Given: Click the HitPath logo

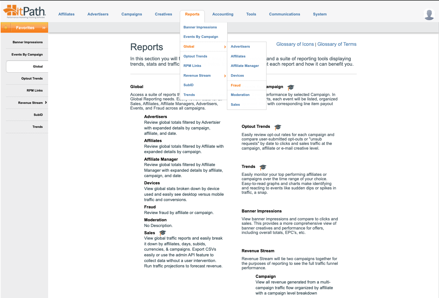Looking at the screenshot, I should tap(24, 12).
